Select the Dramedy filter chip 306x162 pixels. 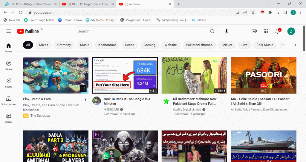(x=64, y=45)
